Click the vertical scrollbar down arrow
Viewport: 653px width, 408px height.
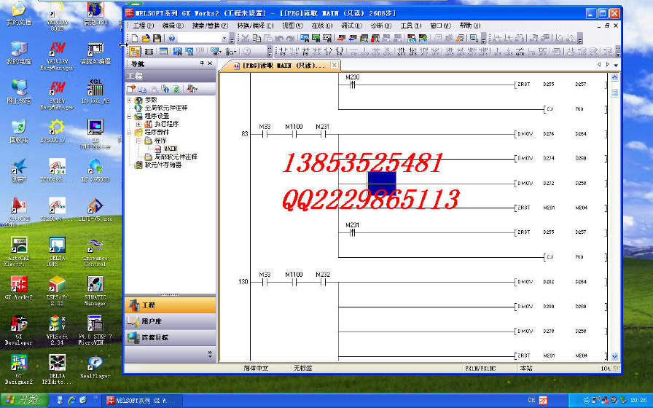tap(614, 356)
